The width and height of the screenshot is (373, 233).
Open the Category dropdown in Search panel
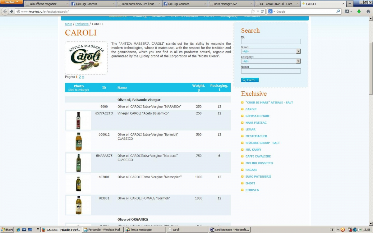tap(270, 61)
